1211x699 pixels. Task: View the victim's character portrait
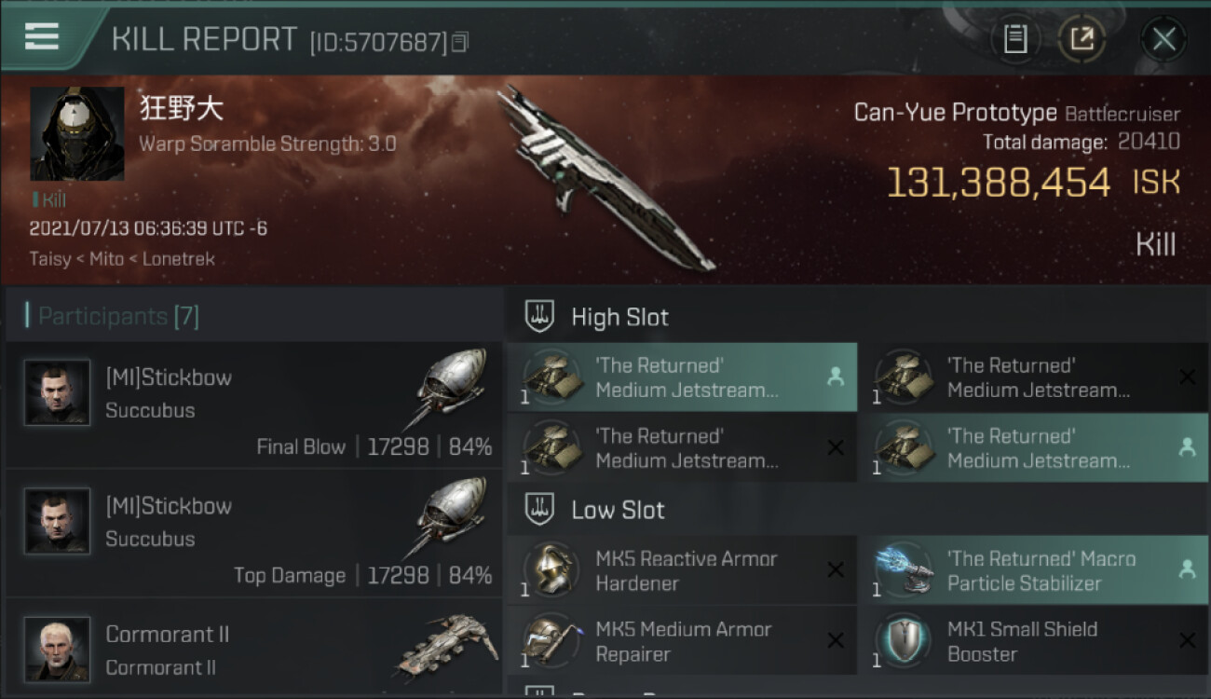click(77, 134)
